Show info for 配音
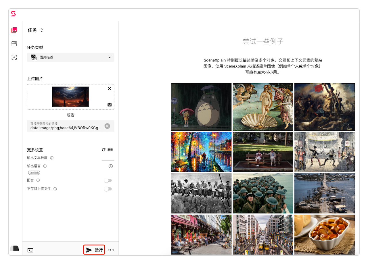 coord(38,180)
